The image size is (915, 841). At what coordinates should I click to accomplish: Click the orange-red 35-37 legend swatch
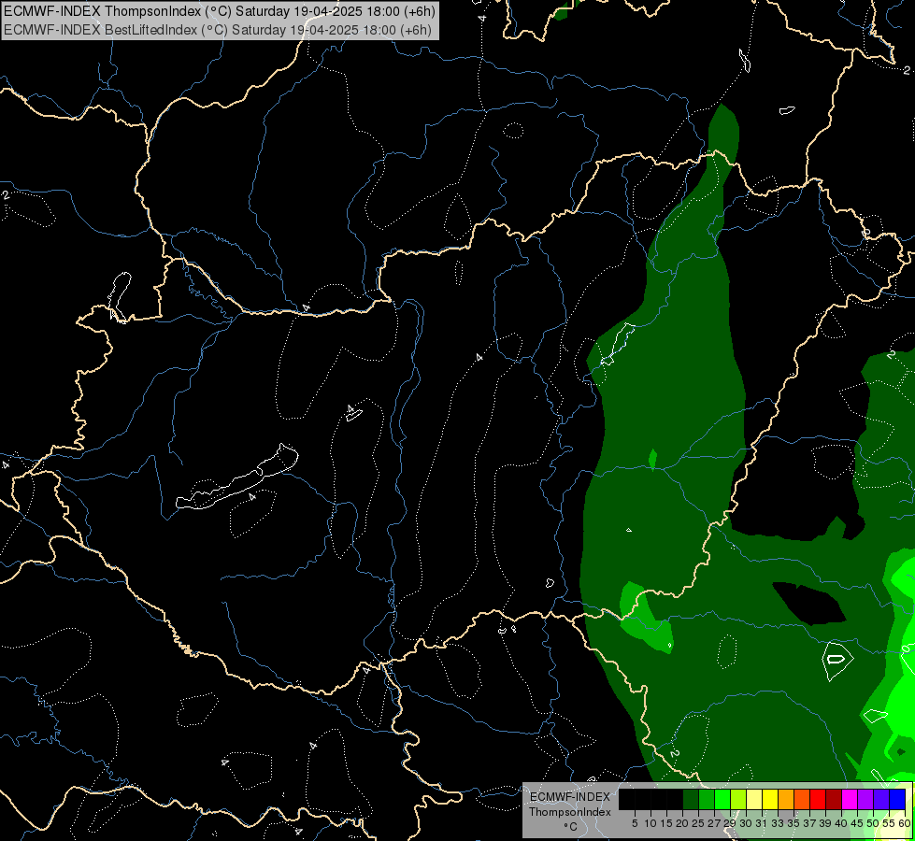coord(802,799)
